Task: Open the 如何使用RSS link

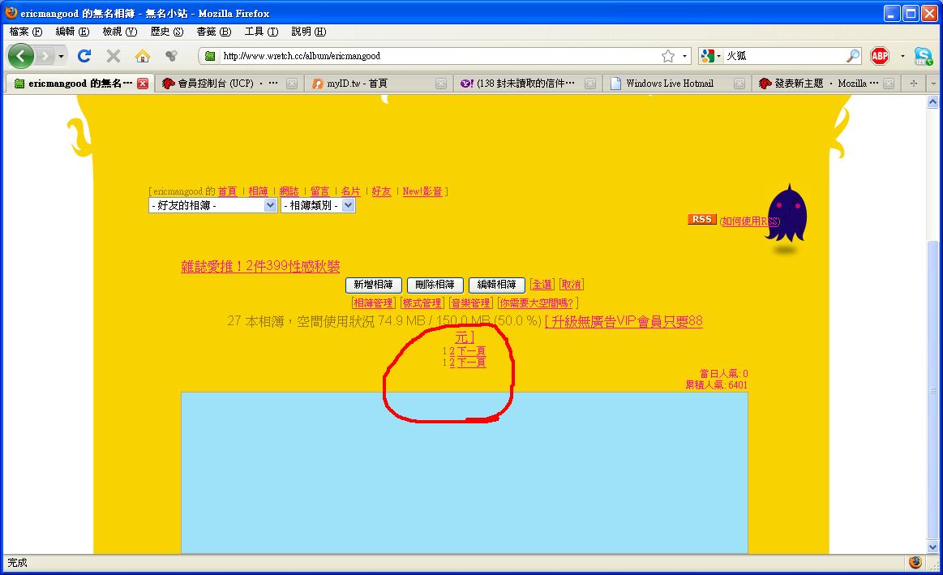Action: click(x=751, y=221)
